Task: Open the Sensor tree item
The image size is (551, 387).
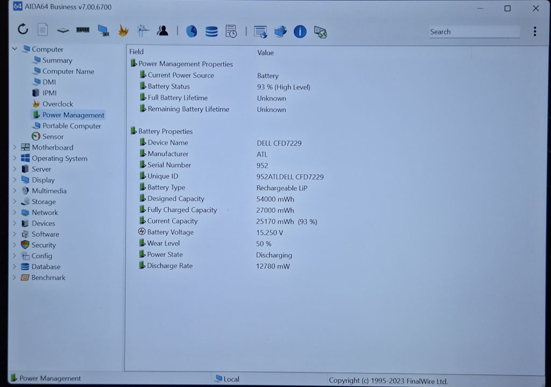Action: [x=53, y=136]
